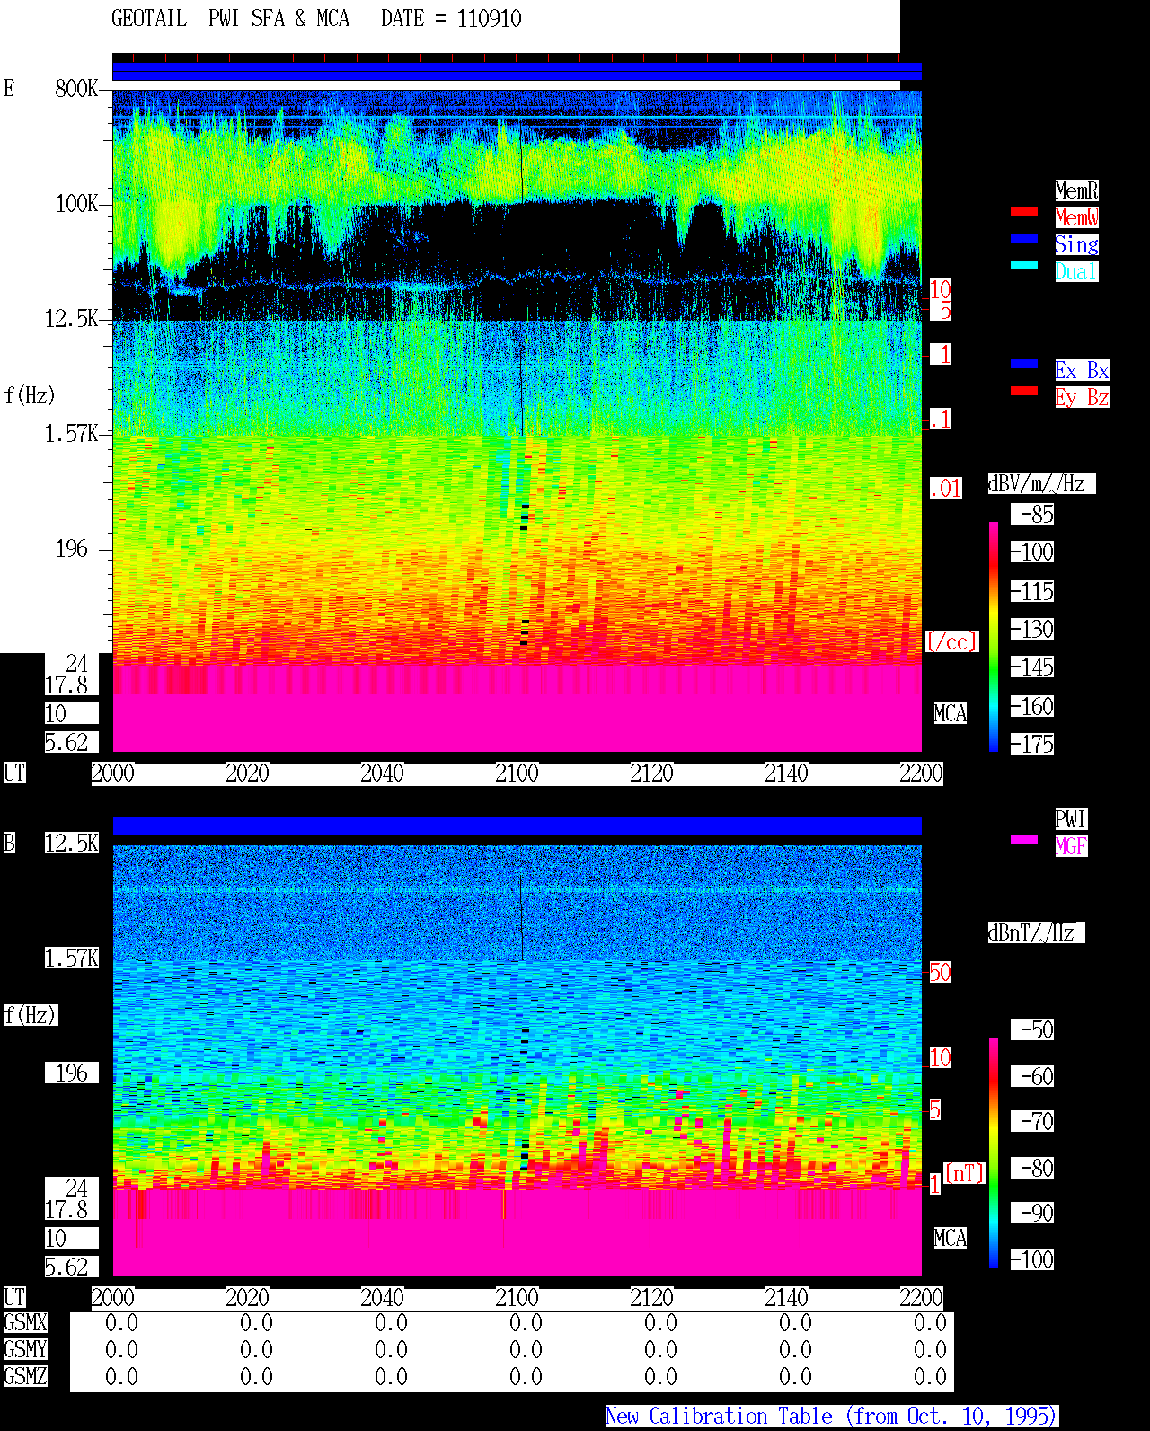This screenshot has height=1431, width=1150.
Task: Click the PWI legend label
Action: coord(1071,819)
